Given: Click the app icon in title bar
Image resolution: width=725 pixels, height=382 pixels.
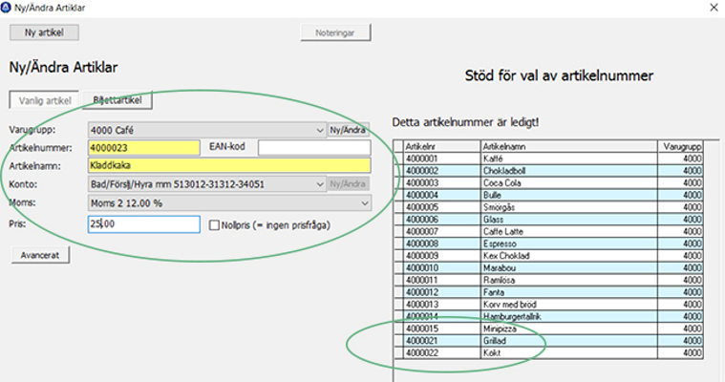Looking at the screenshot, I should click(x=6, y=8).
